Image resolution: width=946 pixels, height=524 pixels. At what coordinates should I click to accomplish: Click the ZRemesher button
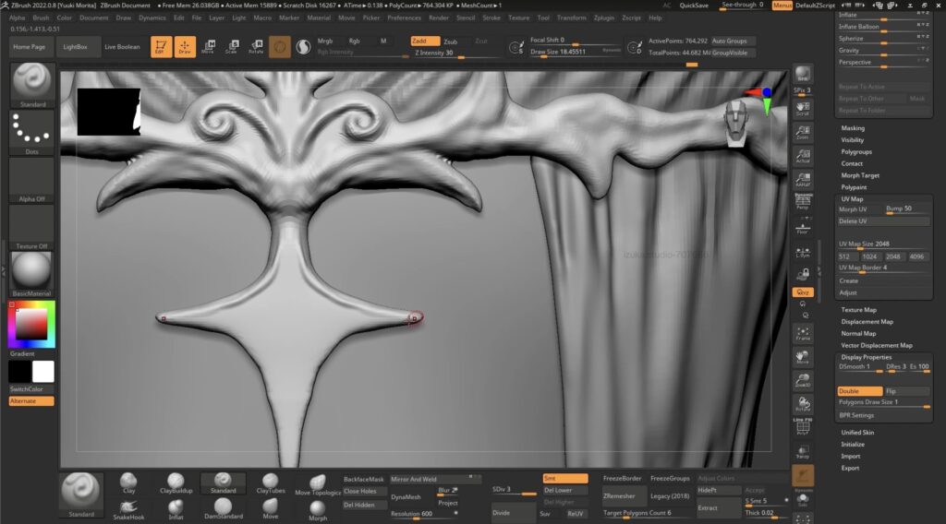click(619, 496)
